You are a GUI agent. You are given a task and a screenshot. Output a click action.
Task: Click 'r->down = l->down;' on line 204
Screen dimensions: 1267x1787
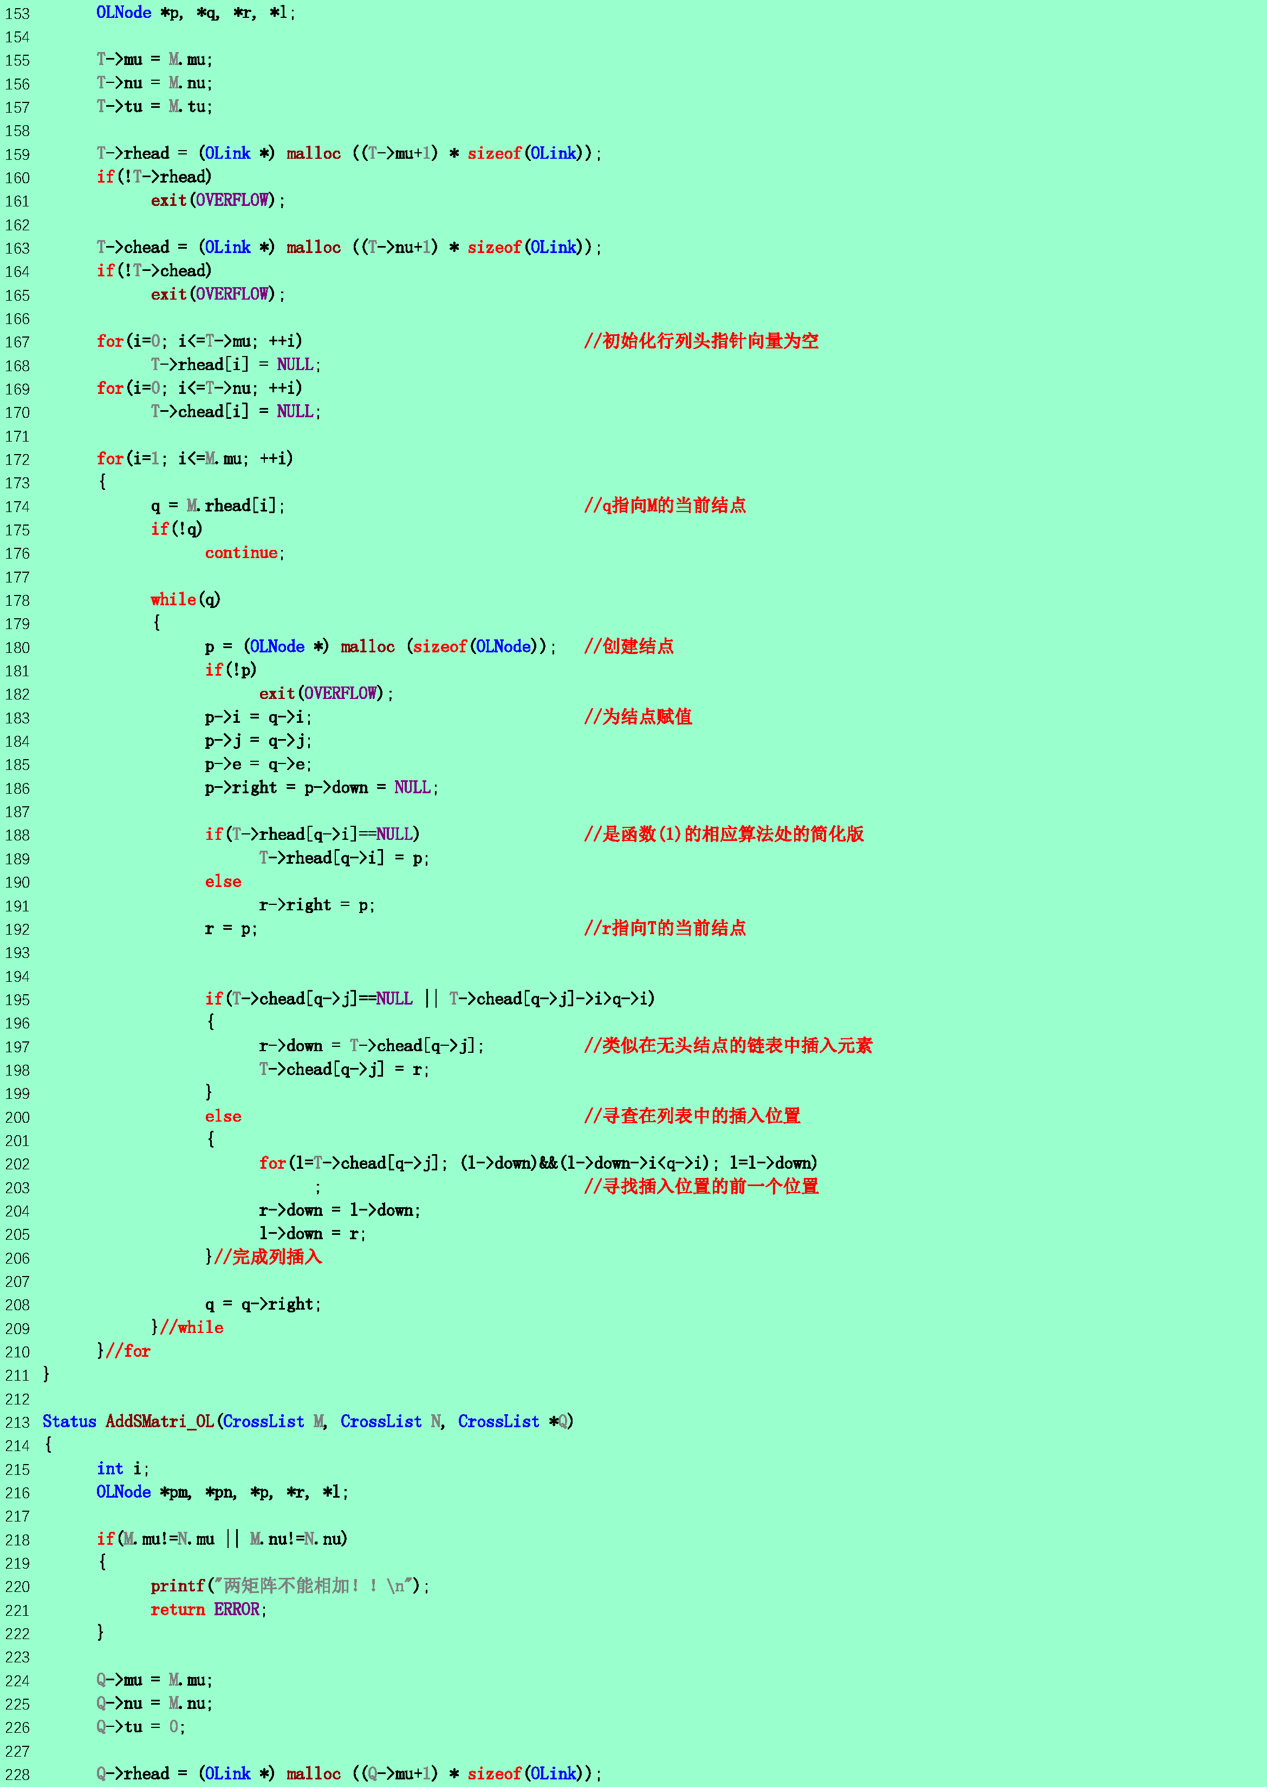340,1210
